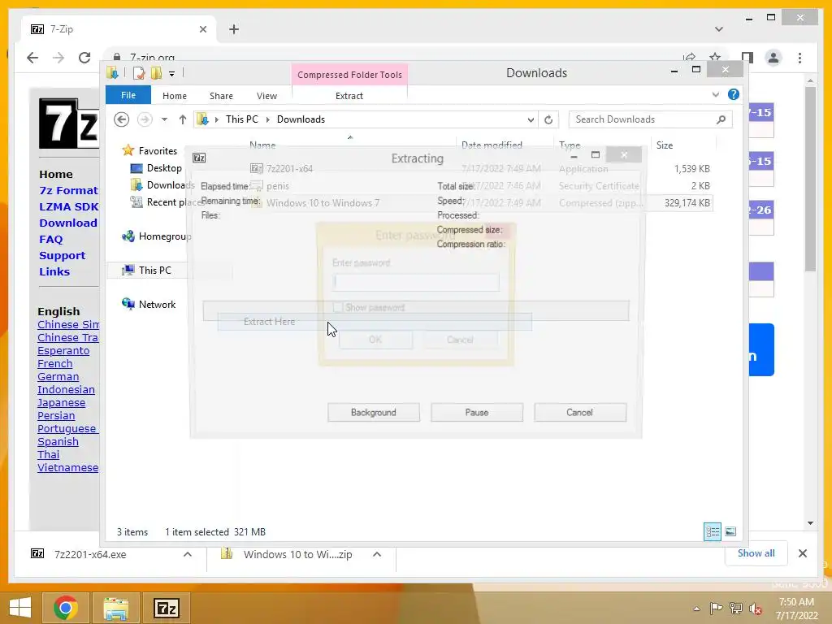Open Chrome from the taskbar

click(66, 608)
